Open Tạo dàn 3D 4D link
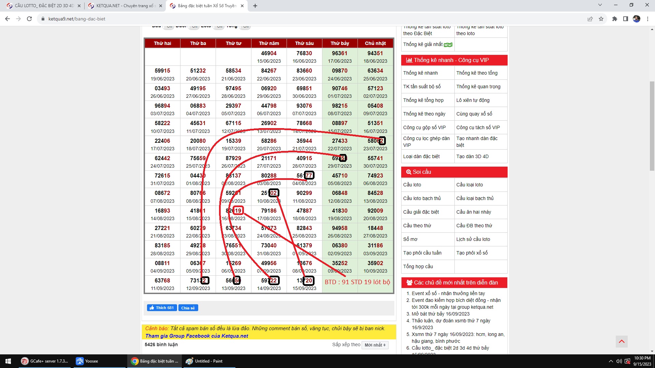Screen dimensions: 655x368 [472, 156]
